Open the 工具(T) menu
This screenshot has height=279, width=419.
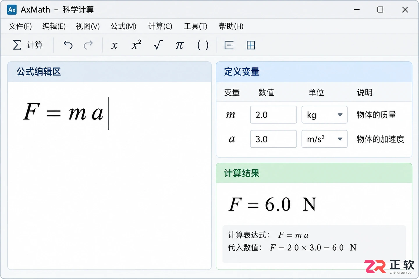(x=196, y=26)
